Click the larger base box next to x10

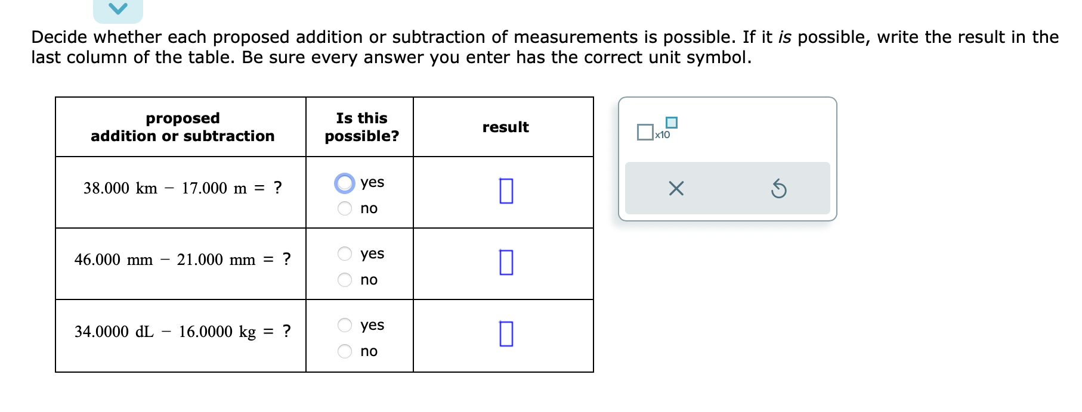[645, 132]
